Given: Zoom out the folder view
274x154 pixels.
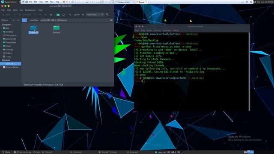Looking at the screenshot, I should 70,15.
